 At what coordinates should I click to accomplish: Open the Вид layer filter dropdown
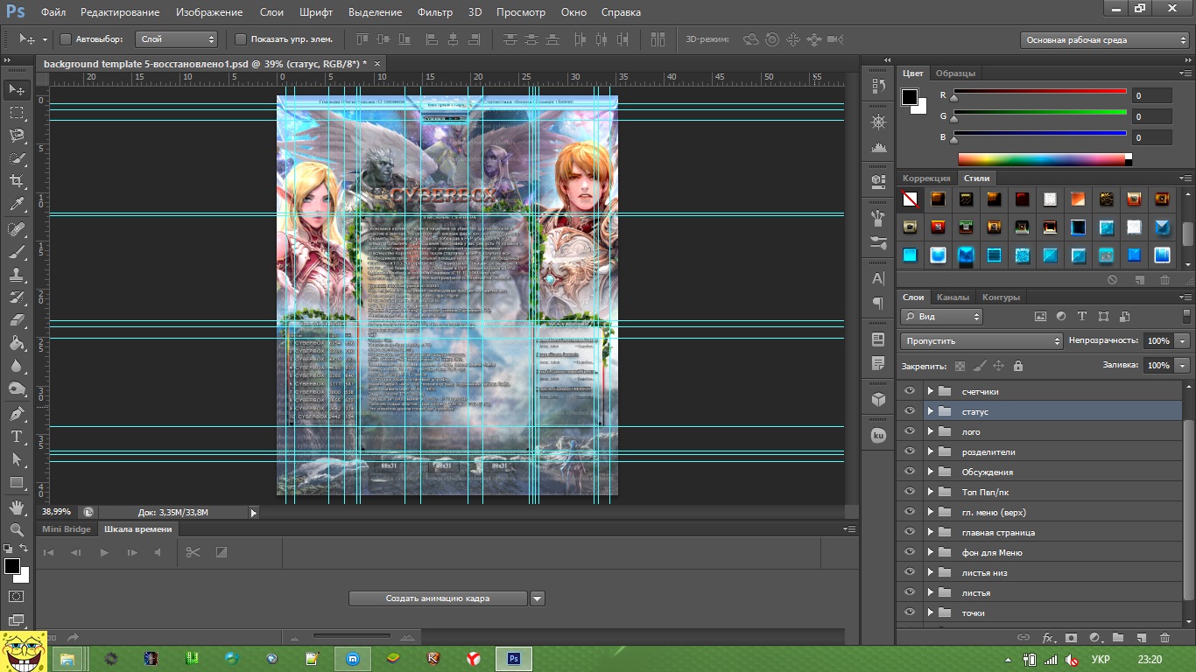tap(942, 317)
